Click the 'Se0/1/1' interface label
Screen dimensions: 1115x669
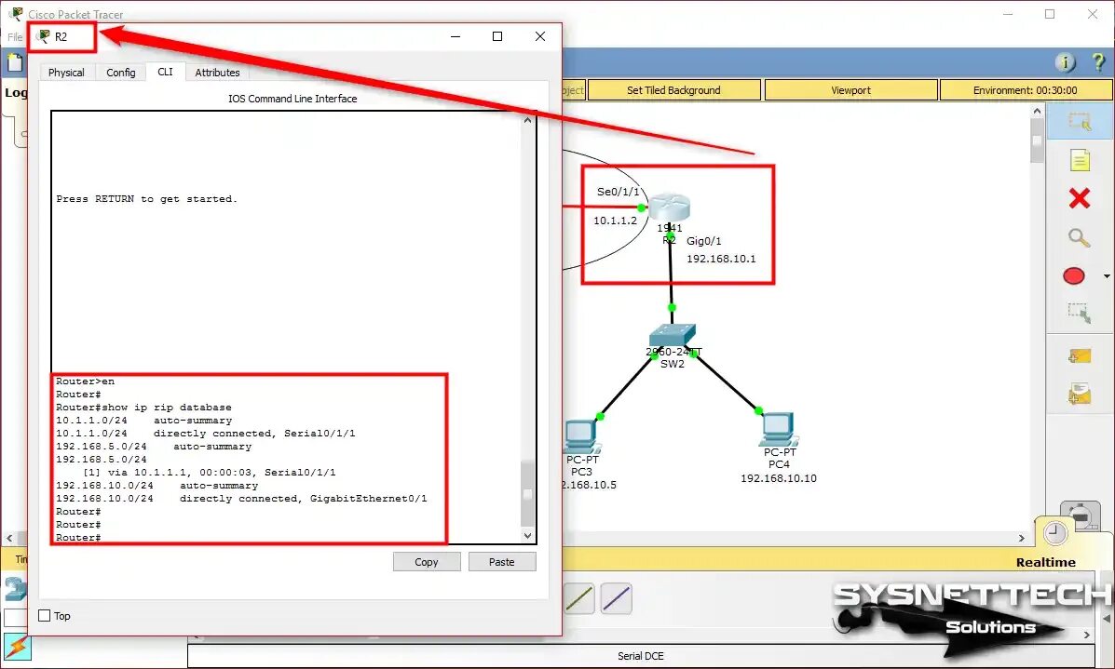(x=618, y=192)
